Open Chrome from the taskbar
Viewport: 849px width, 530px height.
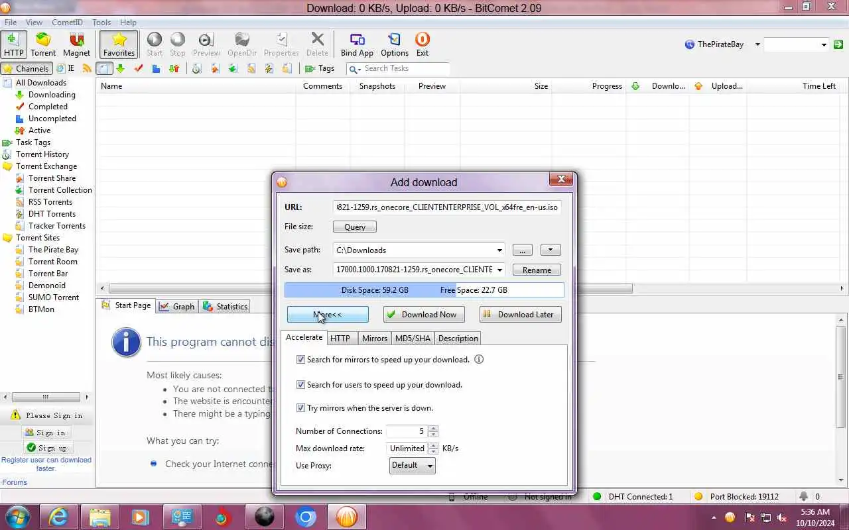[306, 517]
